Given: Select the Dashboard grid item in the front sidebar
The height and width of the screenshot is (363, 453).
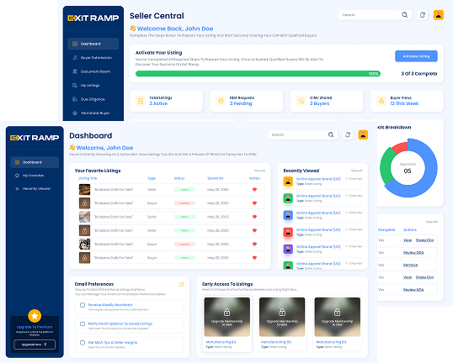Looking at the screenshot, I should pos(35,162).
